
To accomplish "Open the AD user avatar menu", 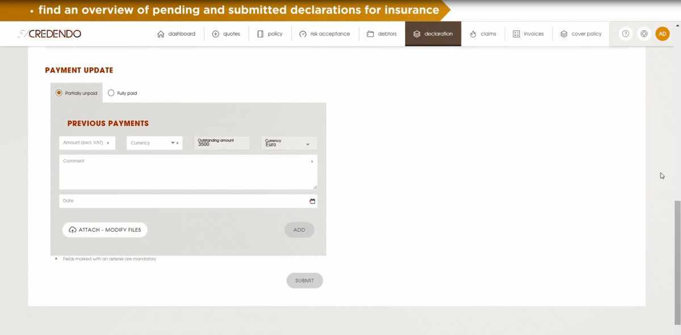I will click(x=662, y=34).
